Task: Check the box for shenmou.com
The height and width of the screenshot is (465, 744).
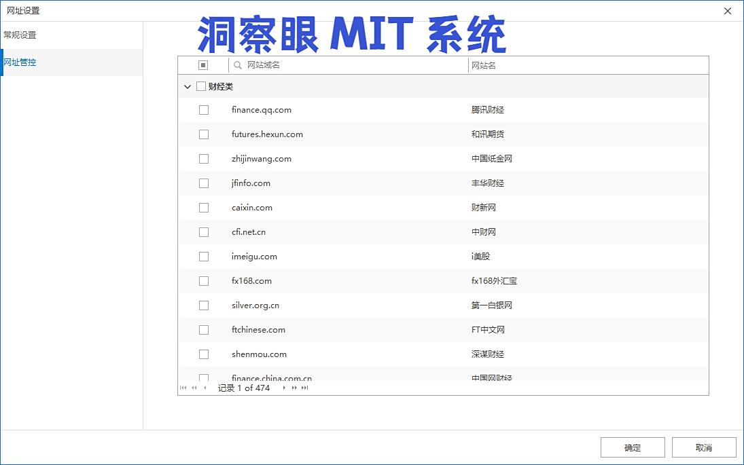Action: (204, 354)
